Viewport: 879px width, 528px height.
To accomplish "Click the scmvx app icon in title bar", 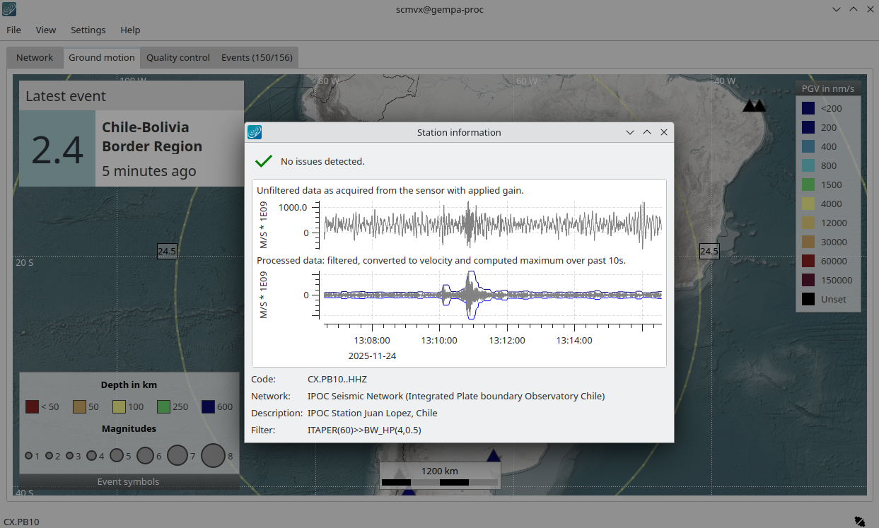I will pyautogui.click(x=9, y=9).
